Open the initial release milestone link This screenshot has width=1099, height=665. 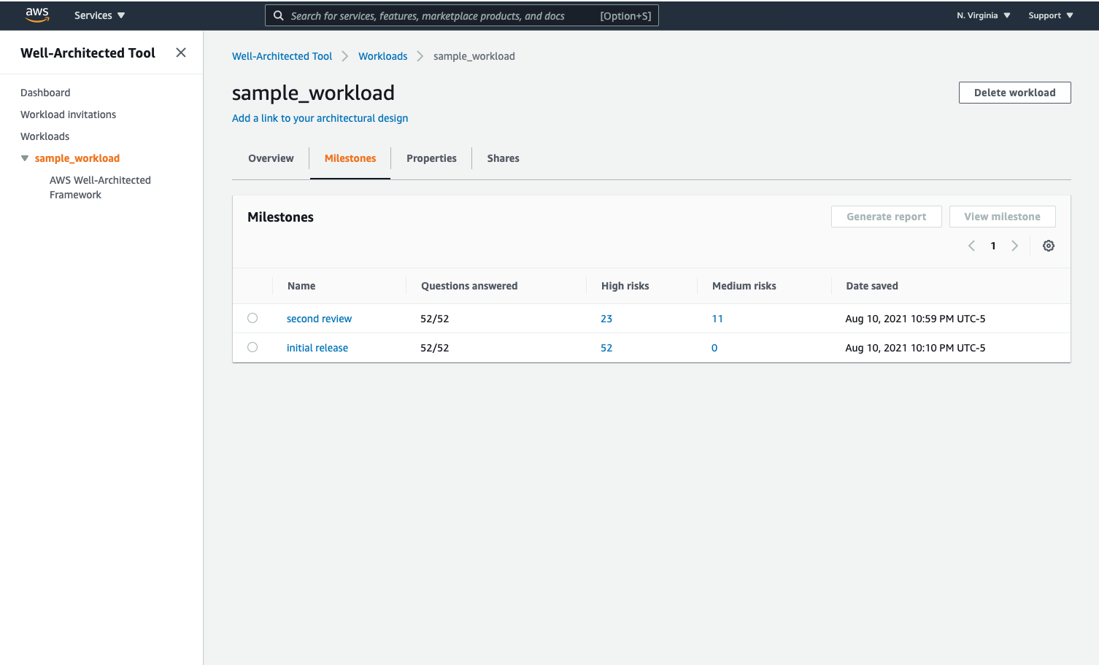point(317,348)
